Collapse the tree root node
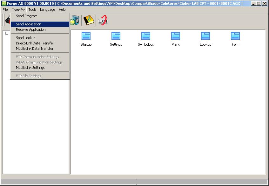The height and width of the screenshot is (186, 269). (7, 33)
